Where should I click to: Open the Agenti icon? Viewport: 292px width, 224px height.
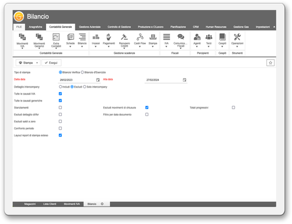[x=197, y=37]
